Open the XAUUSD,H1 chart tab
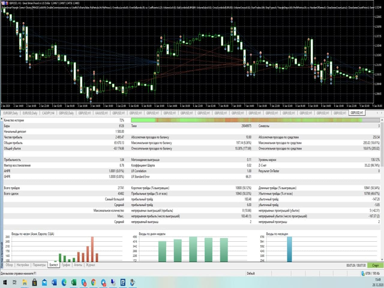The height and width of the screenshot is (288, 384). 101,113
